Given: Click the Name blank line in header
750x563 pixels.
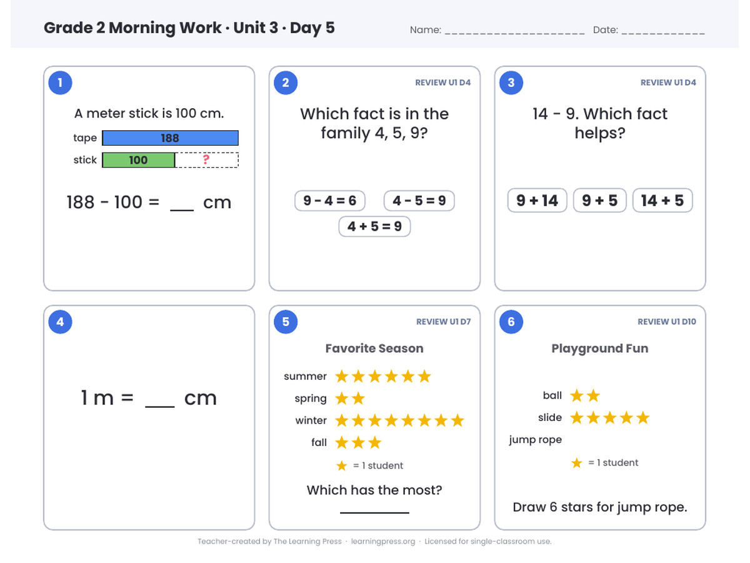Looking at the screenshot, I should pyautogui.click(x=514, y=31).
